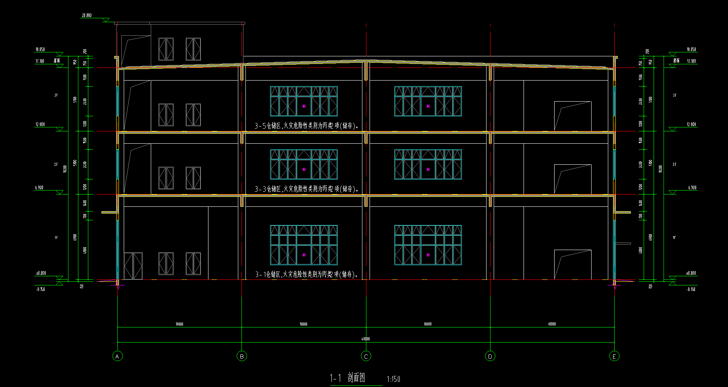
Task: Click the left ±0.000 elevation label
Action: 41,273
